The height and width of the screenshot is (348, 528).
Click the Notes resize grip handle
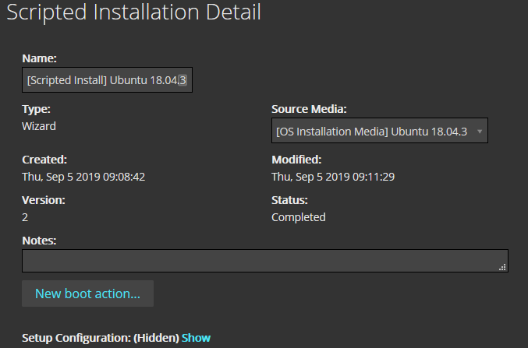coord(502,266)
